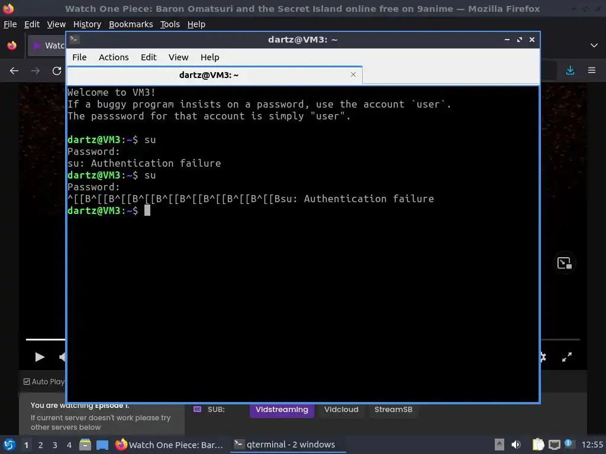Screen dimensions: 606x454
Task: Go forward in Firefox
Action: 35,71
